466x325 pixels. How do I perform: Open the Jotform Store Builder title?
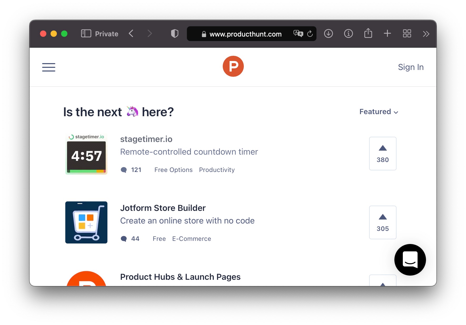pyautogui.click(x=163, y=208)
